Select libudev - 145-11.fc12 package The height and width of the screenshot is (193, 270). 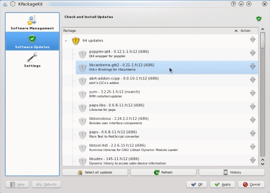pyautogui.click(x=167, y=160)
